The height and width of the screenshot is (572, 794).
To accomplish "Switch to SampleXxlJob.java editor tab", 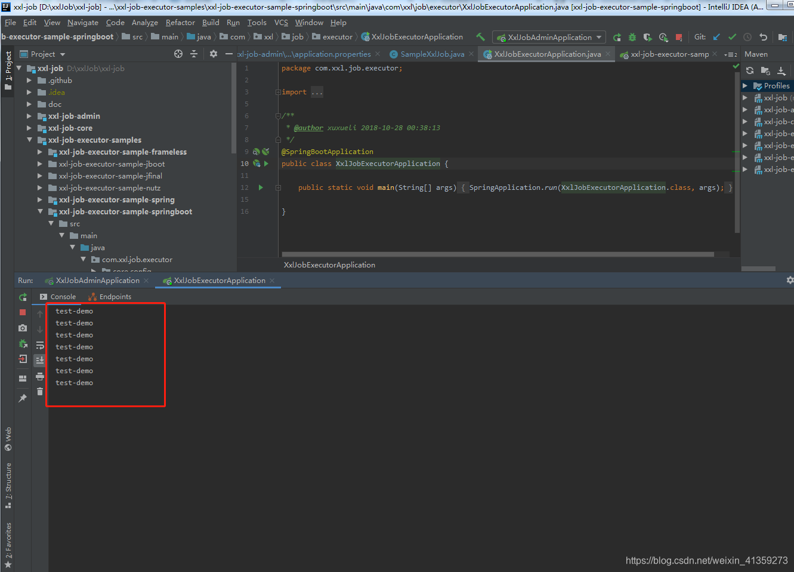I will coord(432,54).
